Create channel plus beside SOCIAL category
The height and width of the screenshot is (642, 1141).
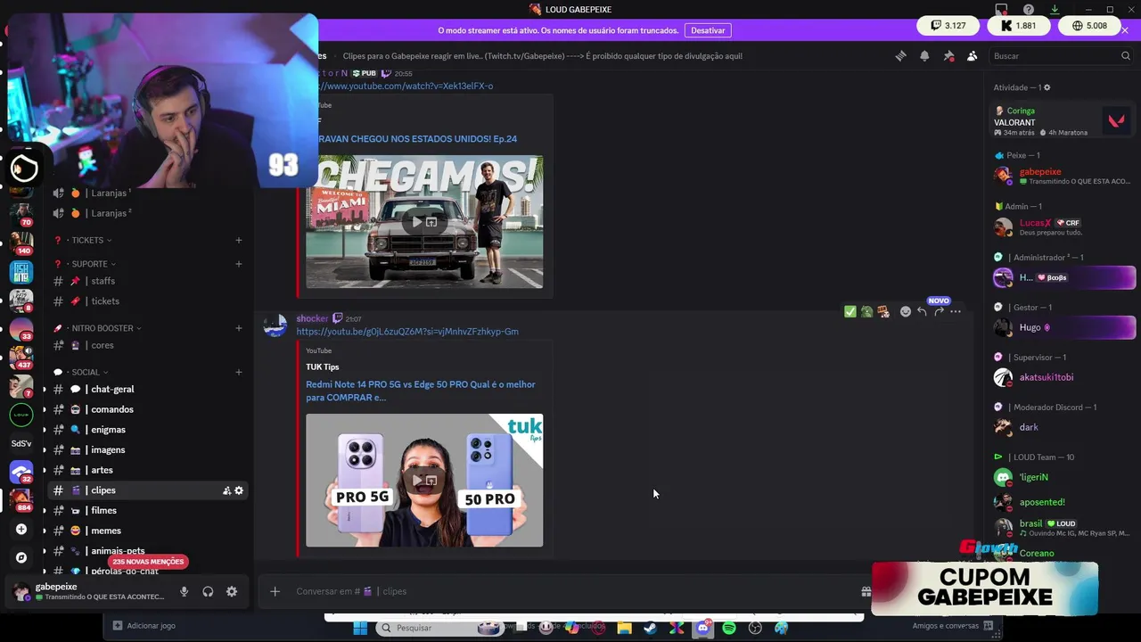[x=239, y=372]
